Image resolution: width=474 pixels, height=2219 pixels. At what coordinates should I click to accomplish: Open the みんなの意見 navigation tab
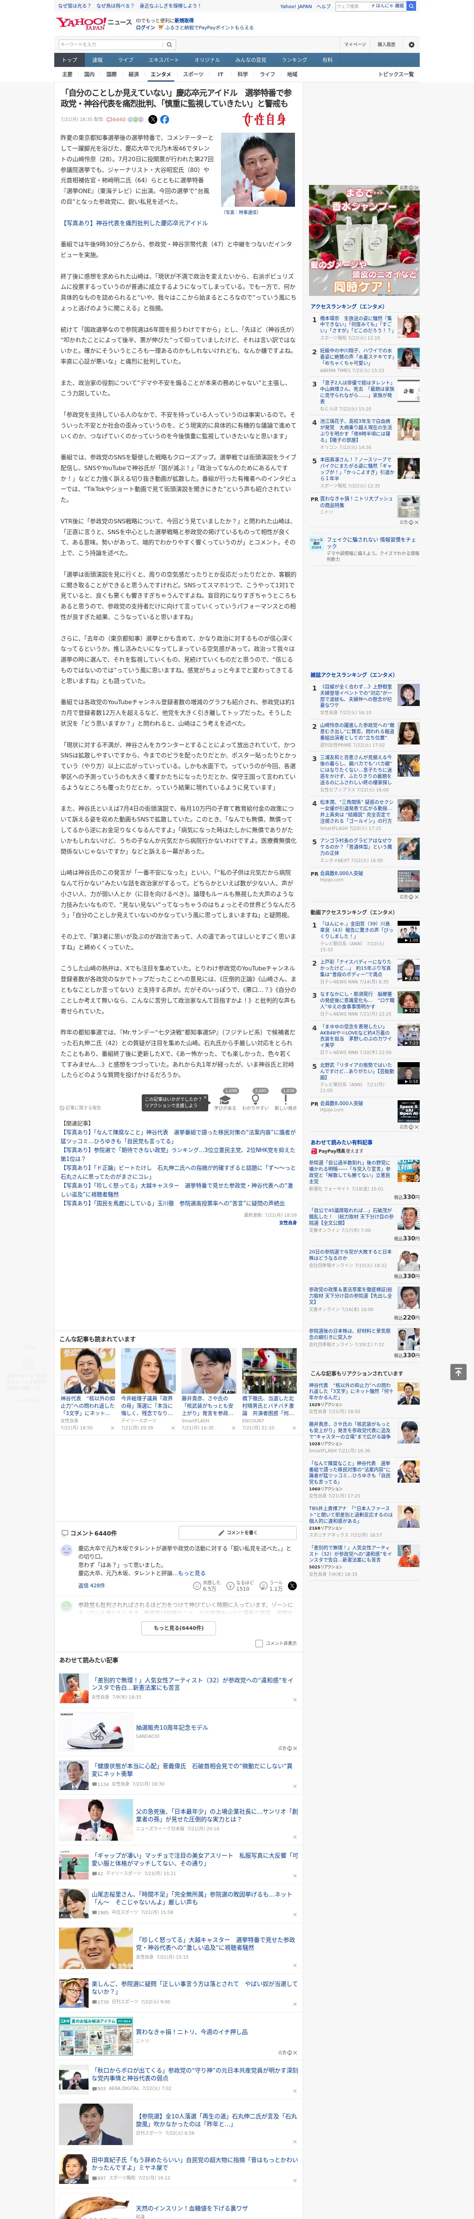(x=251, y=60)
